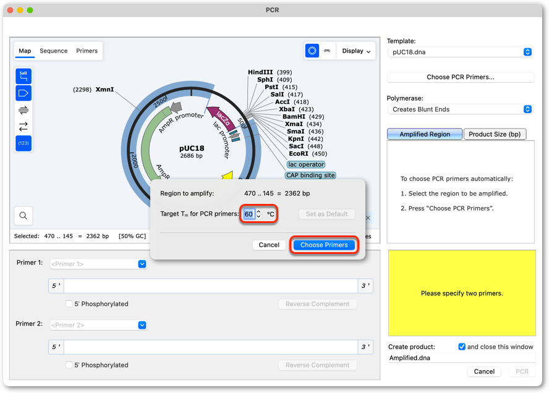Click the Primer 1 5' end label
This screenshot has width=549, height=393.
tap(56, 286)
